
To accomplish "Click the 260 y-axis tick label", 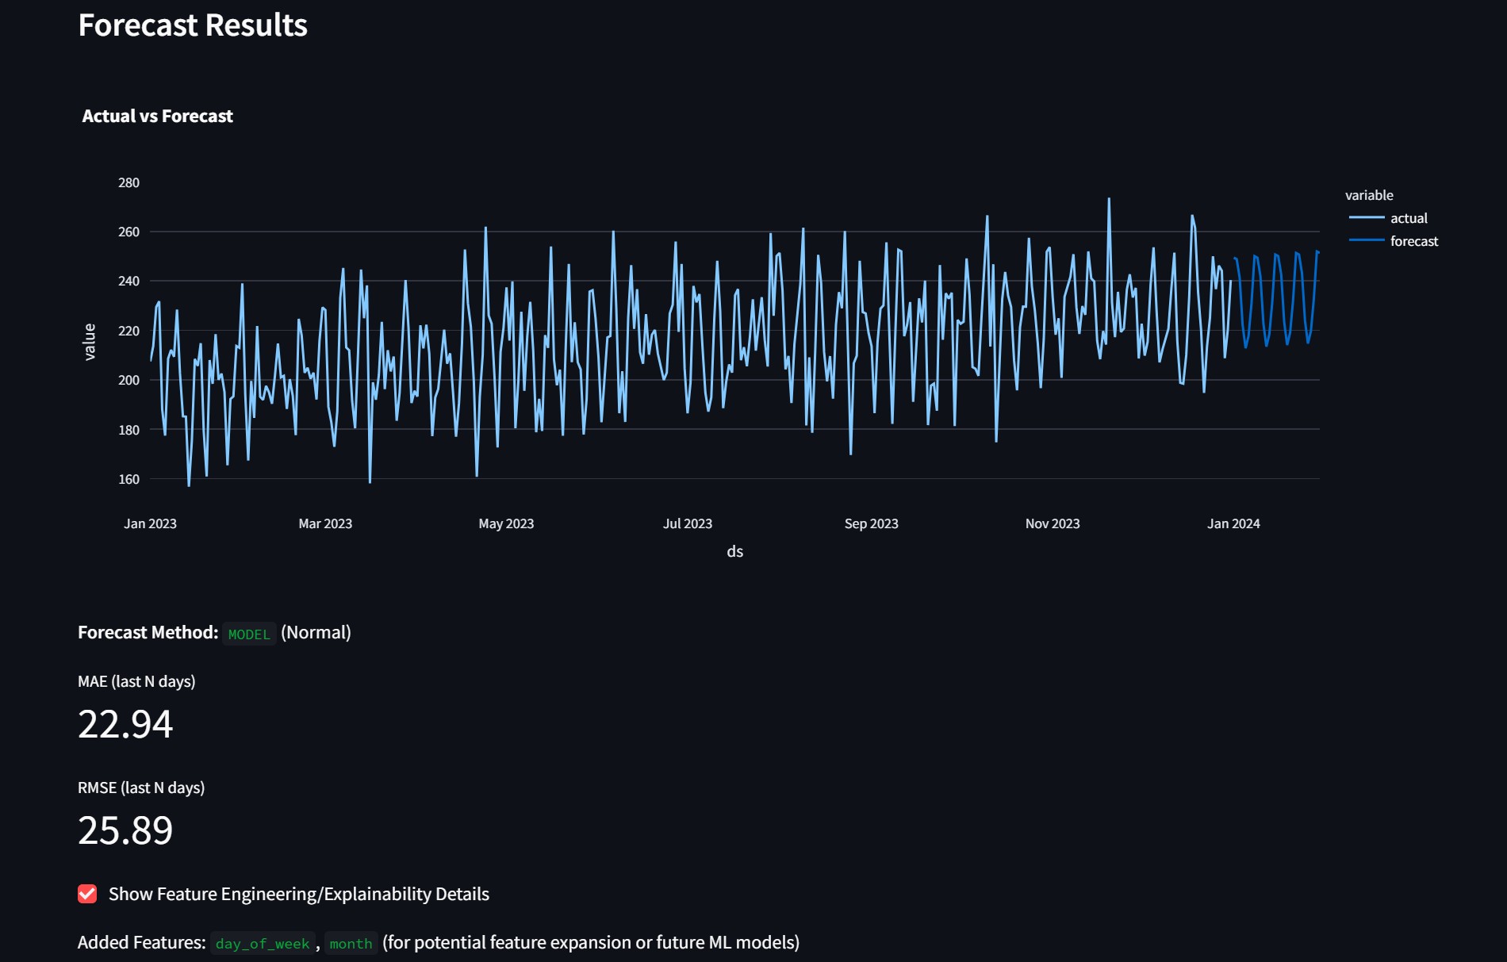I will (x=128, y=232).
